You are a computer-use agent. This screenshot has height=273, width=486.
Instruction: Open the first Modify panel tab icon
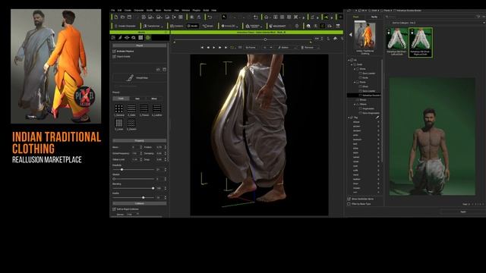point(113,38)
